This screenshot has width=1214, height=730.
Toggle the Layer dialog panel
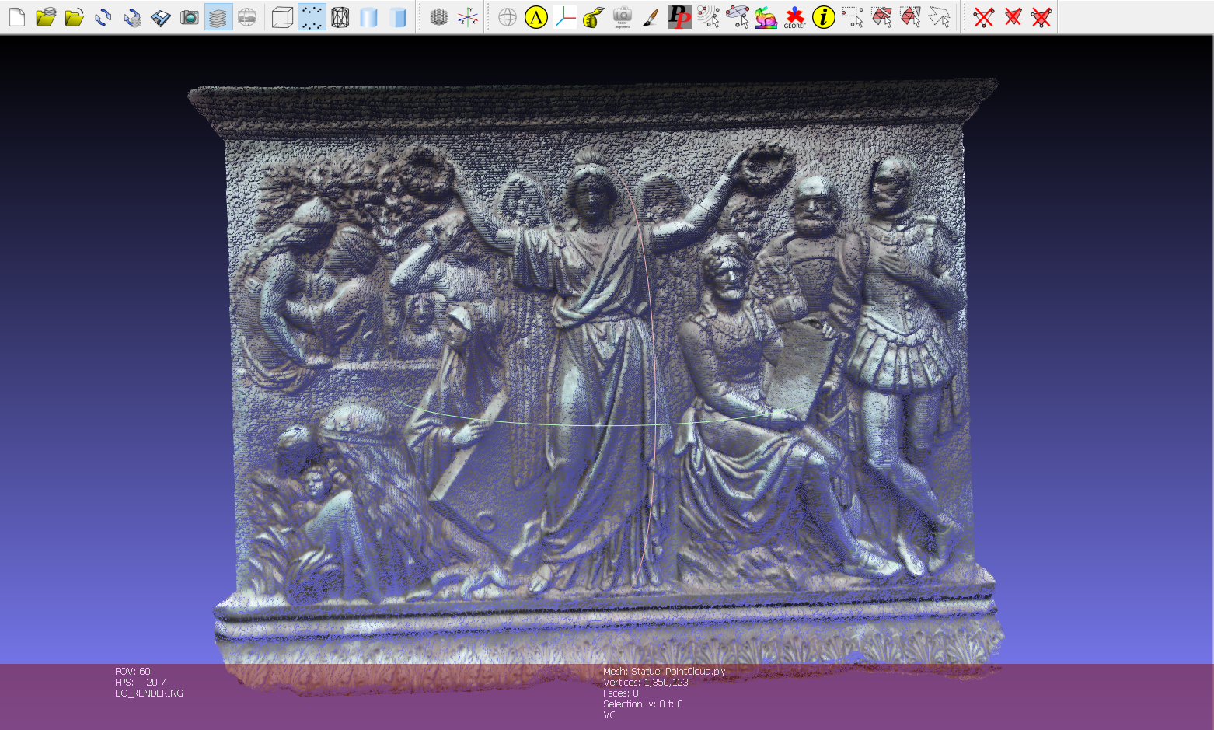(x=218, y=17)
